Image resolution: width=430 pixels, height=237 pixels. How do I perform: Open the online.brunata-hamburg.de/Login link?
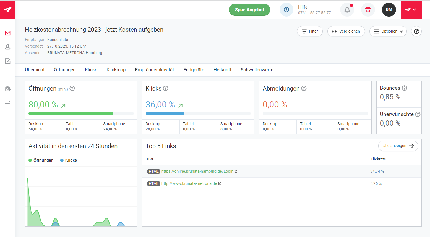point(197,171)
